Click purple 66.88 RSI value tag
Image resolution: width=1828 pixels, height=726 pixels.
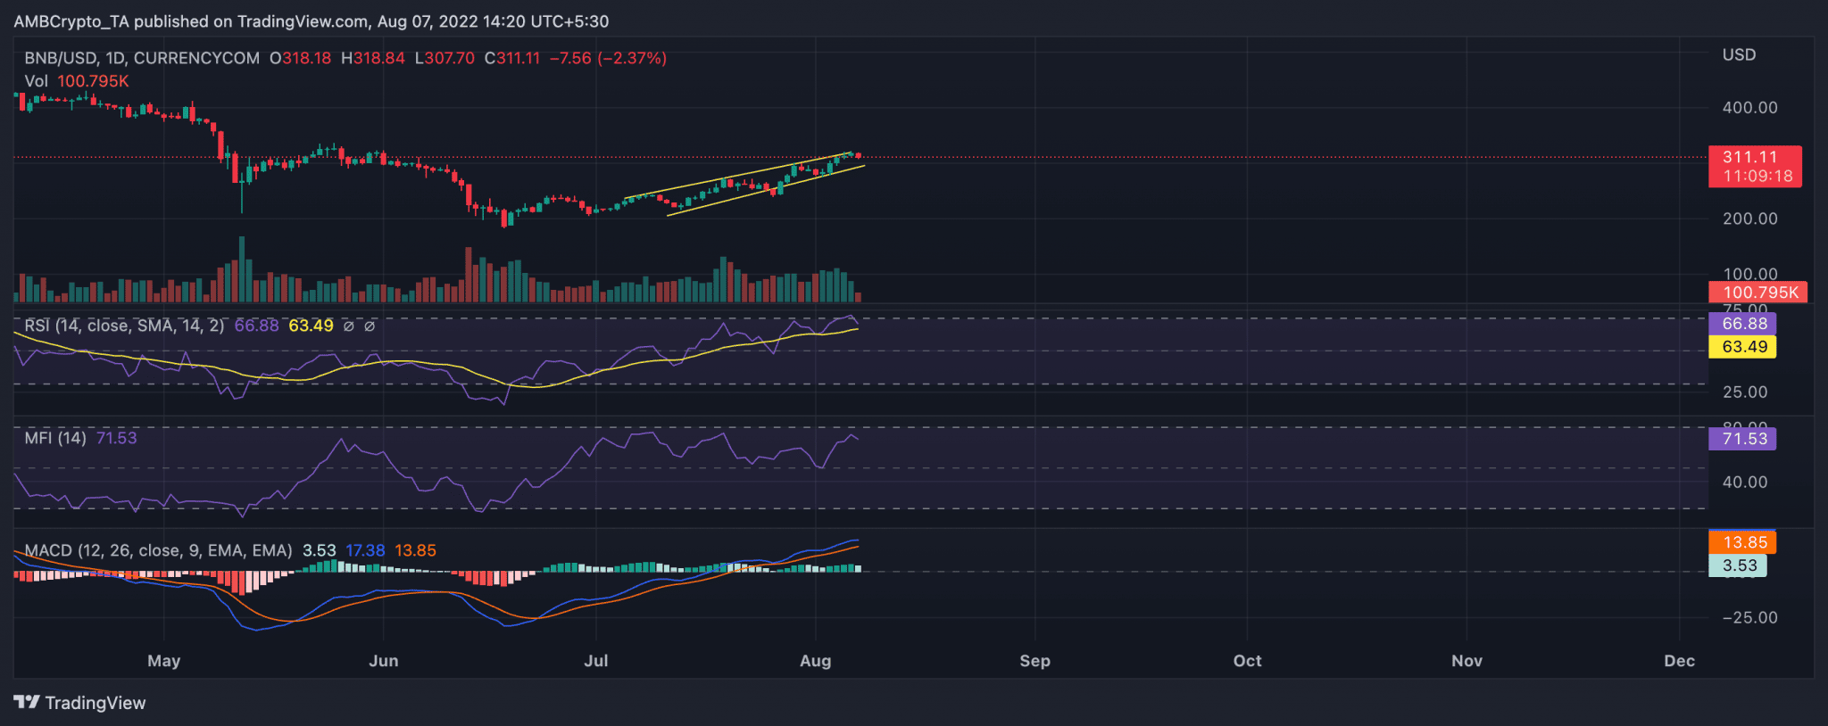click(1741, 324)
